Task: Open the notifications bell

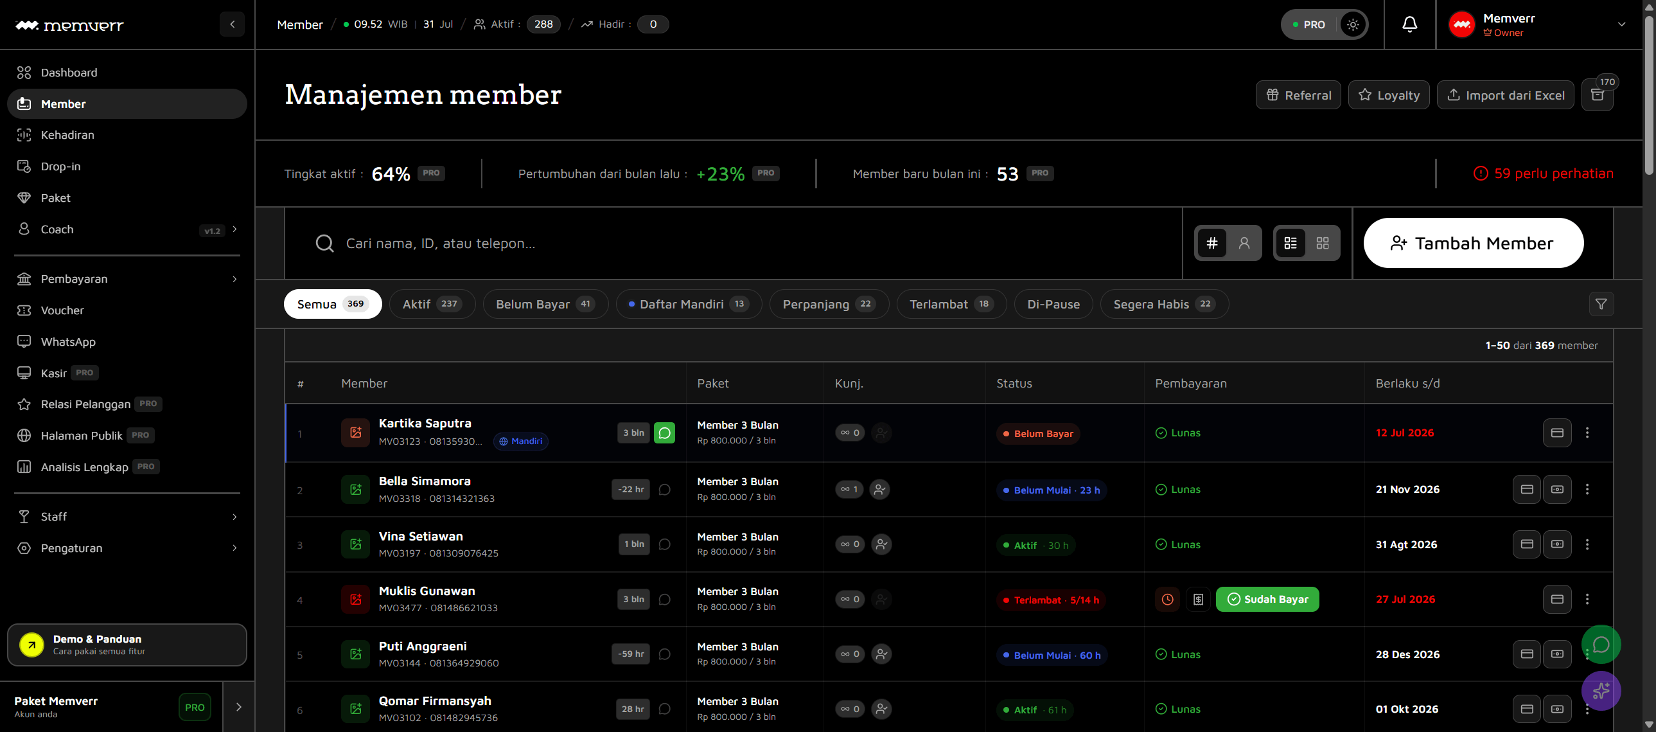Action: click(x=1409, y=24)
